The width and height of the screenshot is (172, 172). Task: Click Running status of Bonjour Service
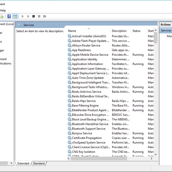(138, 133)
